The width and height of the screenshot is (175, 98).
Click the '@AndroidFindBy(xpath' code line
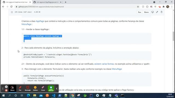tap(58, 54)
